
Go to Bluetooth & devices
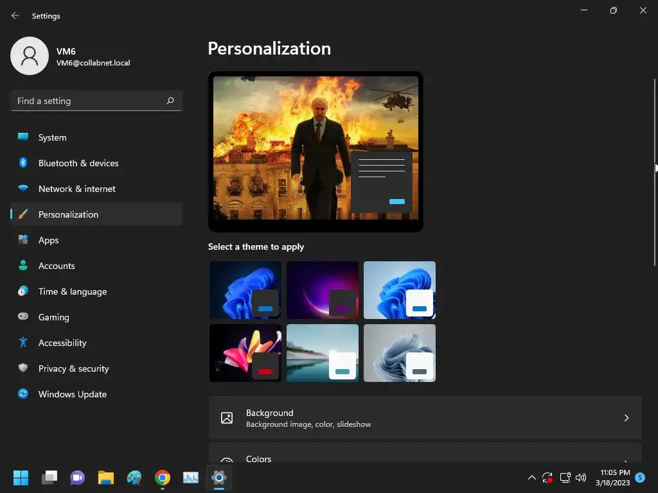click(x=96, y=163)
